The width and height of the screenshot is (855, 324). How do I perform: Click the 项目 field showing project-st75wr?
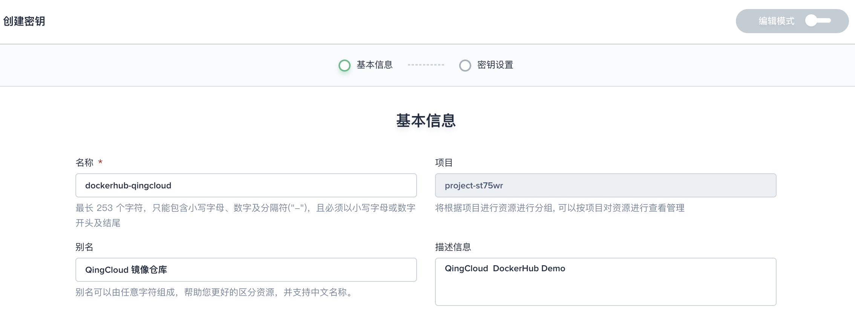click(605, 185)
